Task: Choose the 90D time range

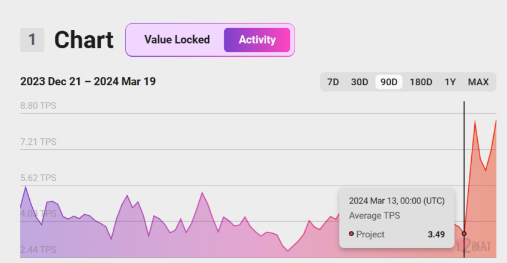Action: [x=389, y=82]
